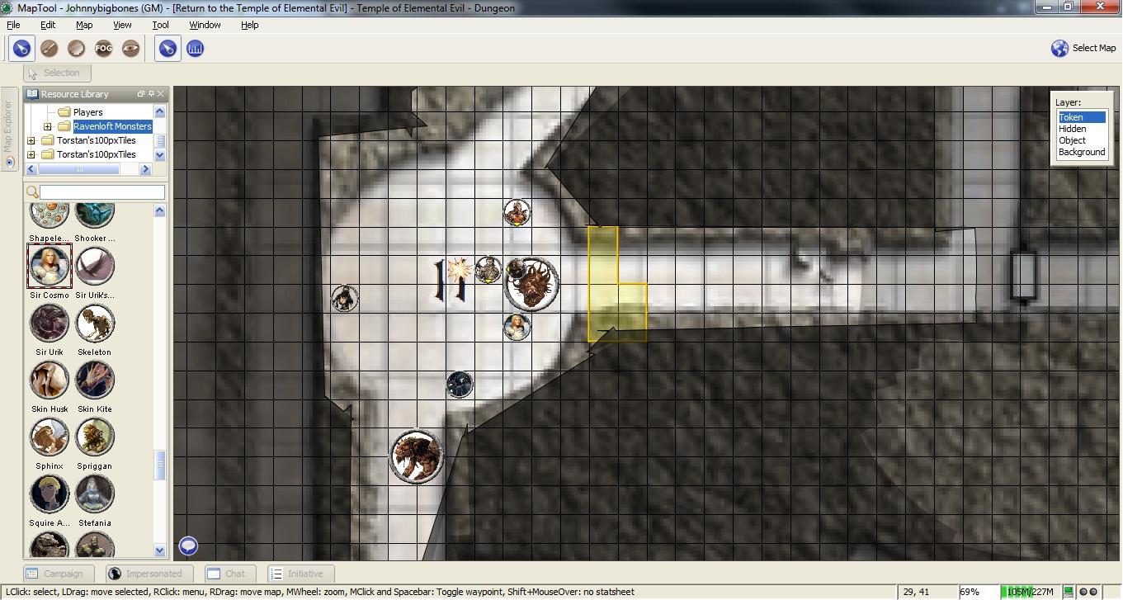Select the Skin Husk thumbnail

(x=50, y=380)
